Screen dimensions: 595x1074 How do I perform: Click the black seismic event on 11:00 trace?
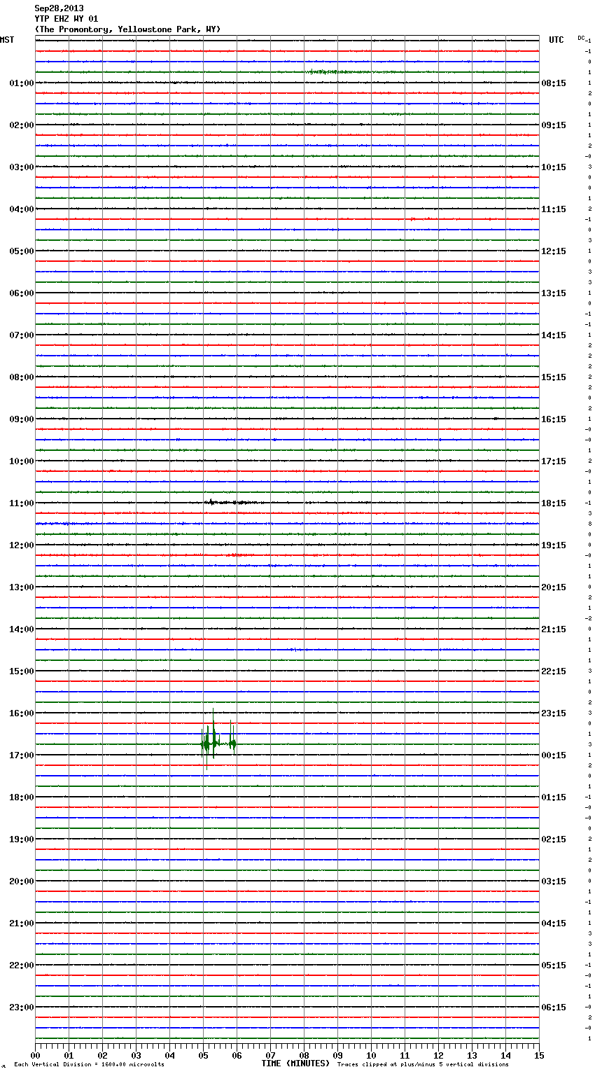(234, 502)
